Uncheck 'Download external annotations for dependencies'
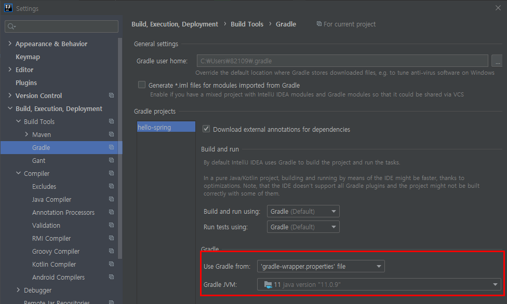Viewport: 507px width, 304px height. click(x=206, y=129)
